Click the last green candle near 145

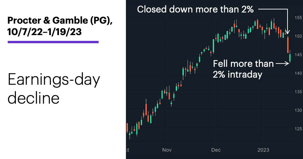(x=290, y=58)
